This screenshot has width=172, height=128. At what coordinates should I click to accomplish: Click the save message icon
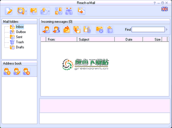(77, 29)
